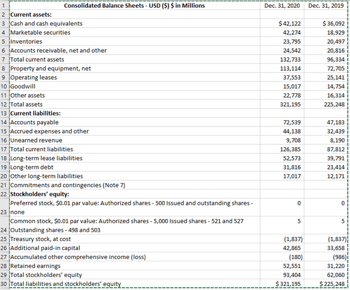
Task: Select goodwill value 15,017
Action: coord(282,87)
